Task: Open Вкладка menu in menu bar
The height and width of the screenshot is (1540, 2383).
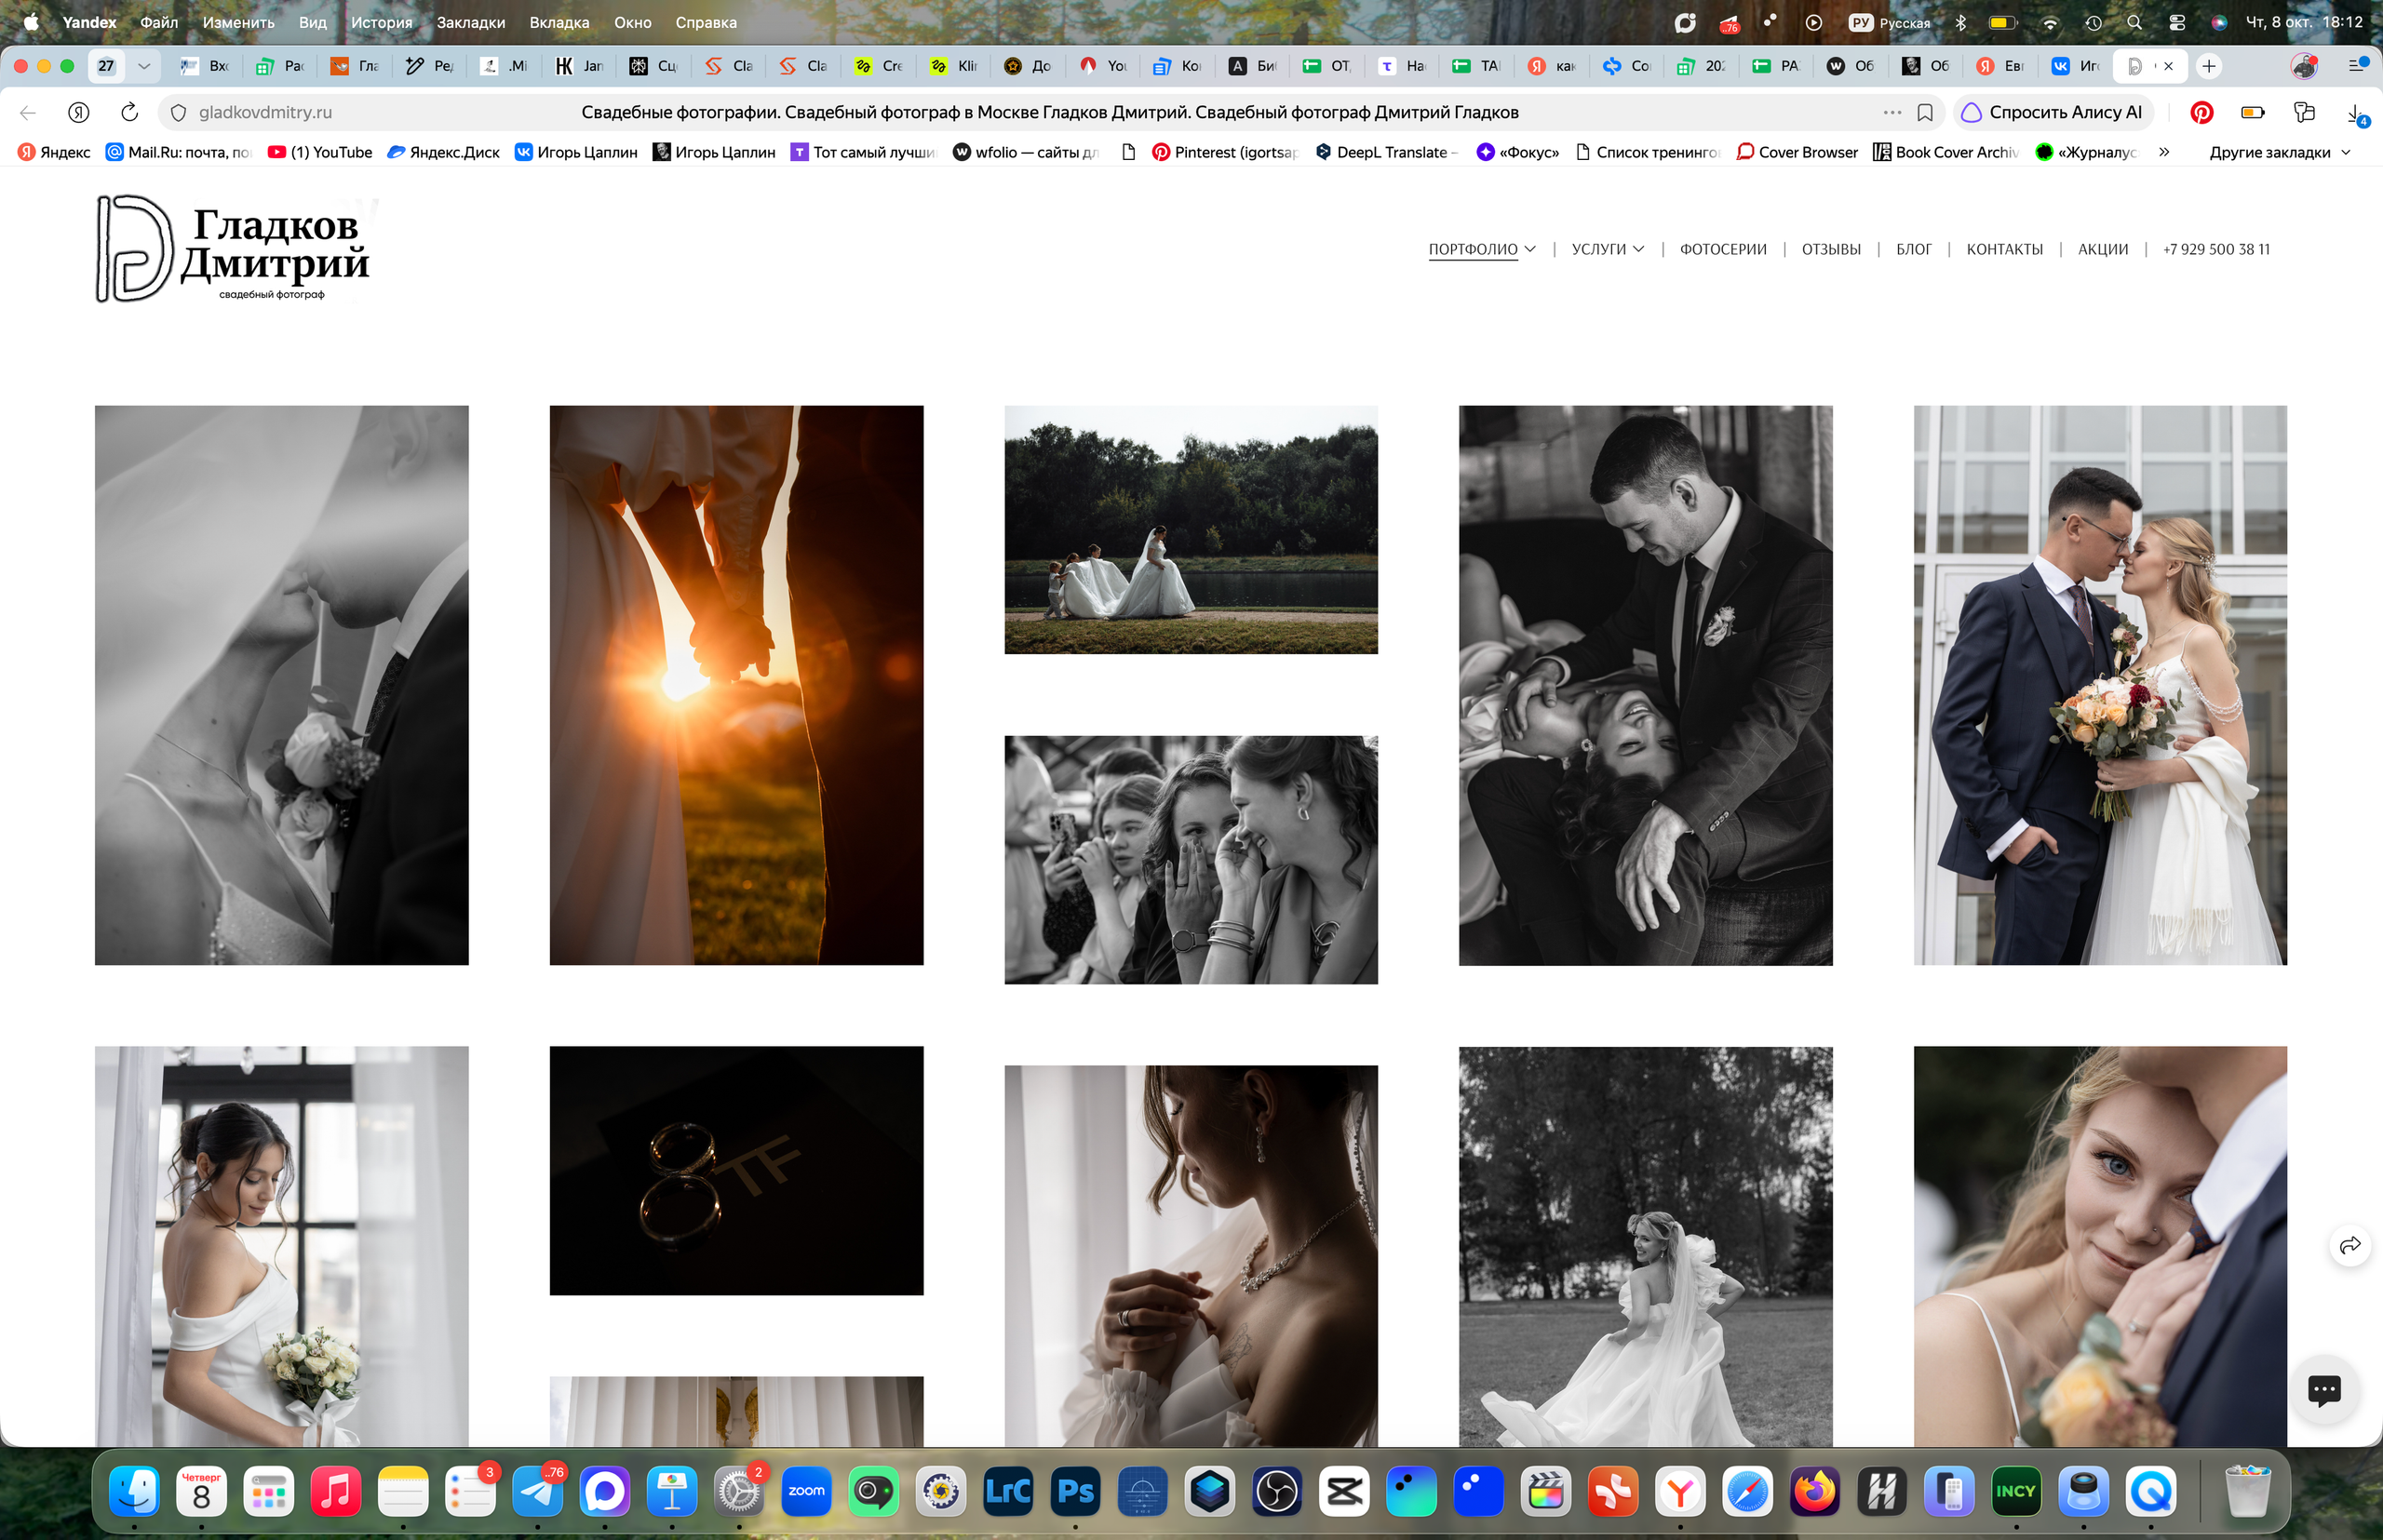Action: click(x=559, y=22)
